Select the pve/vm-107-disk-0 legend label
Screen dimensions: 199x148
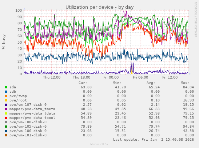[28, 105]
